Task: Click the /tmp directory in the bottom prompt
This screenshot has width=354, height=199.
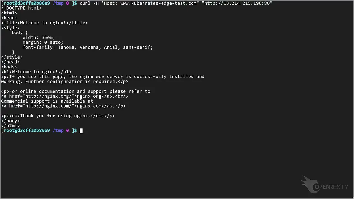Action: coord(58,131)
